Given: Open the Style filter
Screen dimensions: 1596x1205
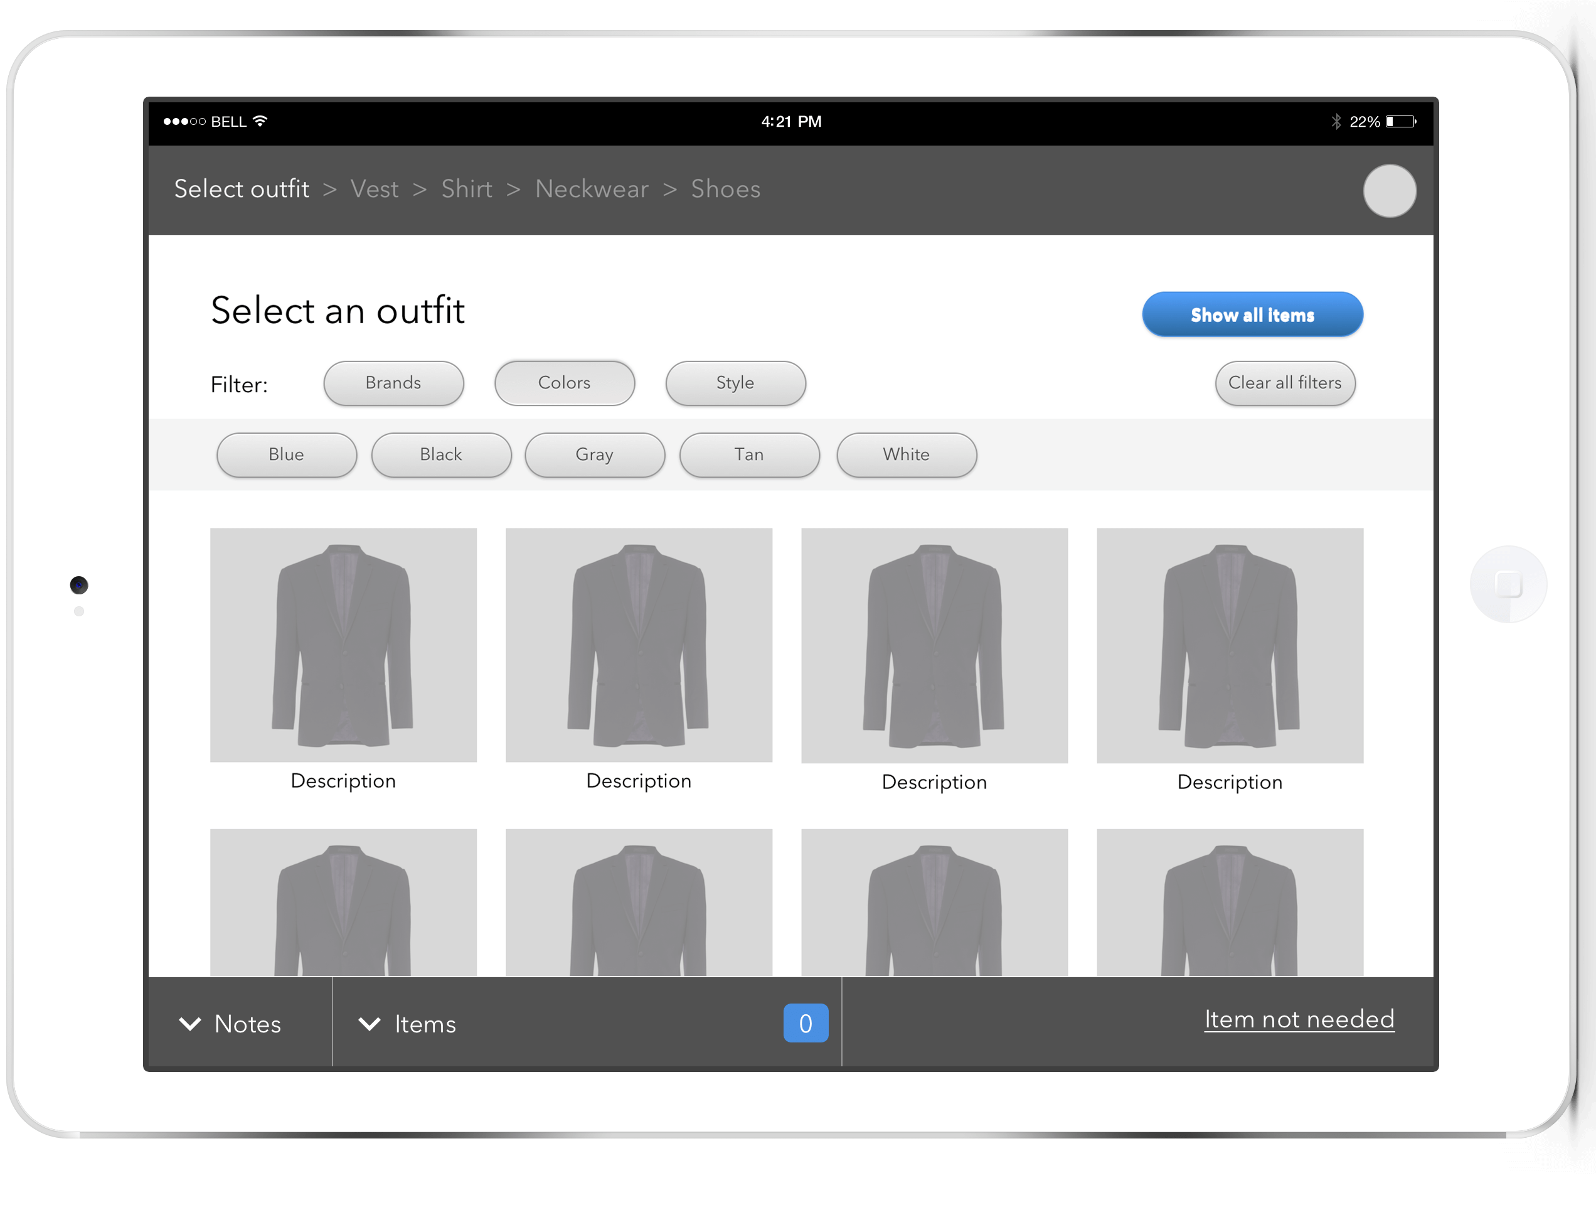Looking at the screenshot, I should [x=735, y=383].
